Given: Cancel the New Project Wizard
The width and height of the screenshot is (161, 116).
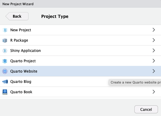Looking at the screenshot, I should tap(146, 109).
